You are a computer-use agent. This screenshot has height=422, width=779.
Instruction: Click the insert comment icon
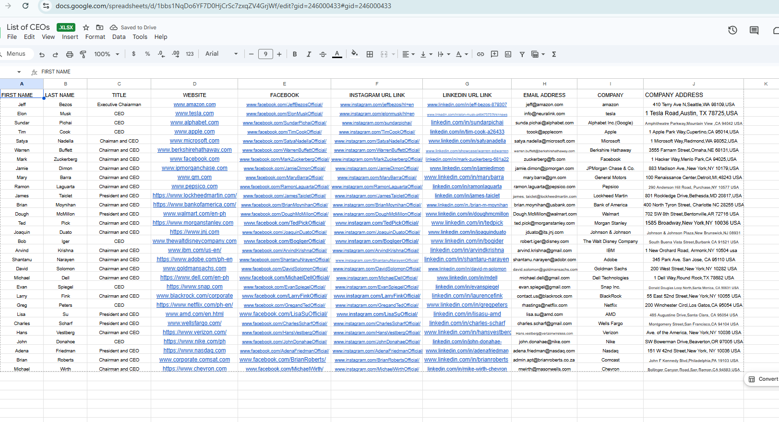[494, 54]
